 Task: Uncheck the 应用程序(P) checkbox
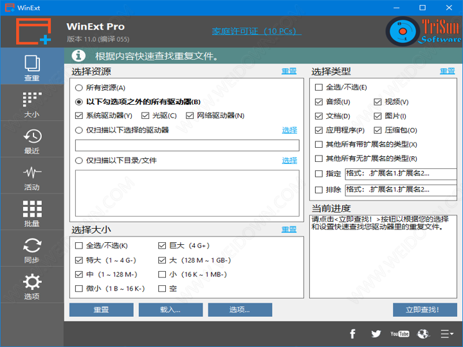[x=318, y=130]
